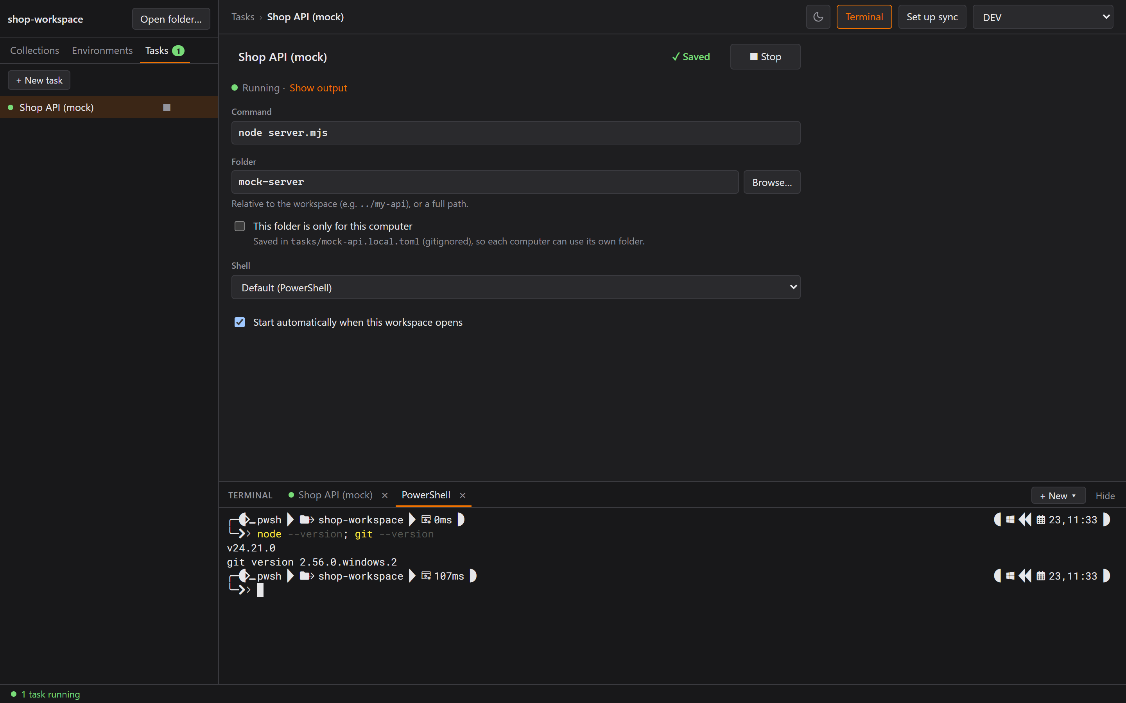The height and width of the screenshot is (703, 1126).
Task: Open the Shell dropdown
Action: coord(516,287)
